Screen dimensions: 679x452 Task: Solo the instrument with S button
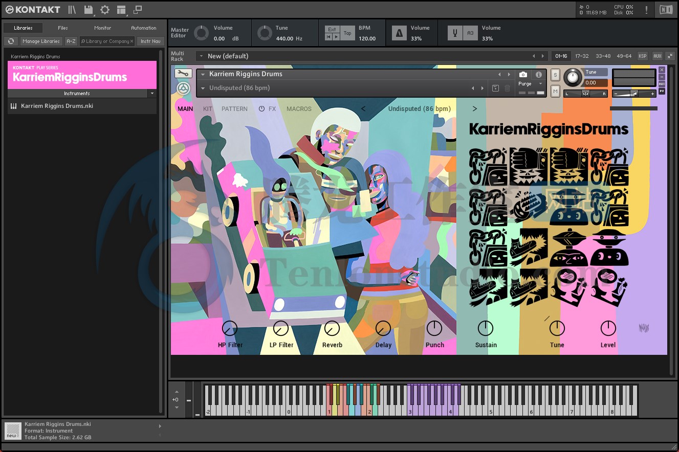(555, 75)
